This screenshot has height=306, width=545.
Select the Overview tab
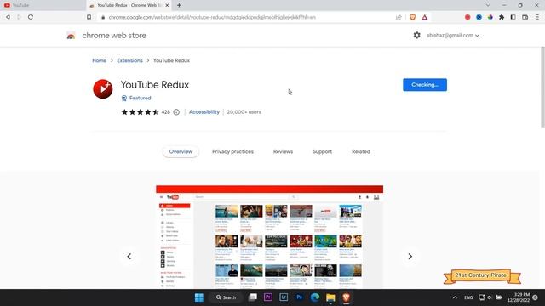(x=181, y=151)
